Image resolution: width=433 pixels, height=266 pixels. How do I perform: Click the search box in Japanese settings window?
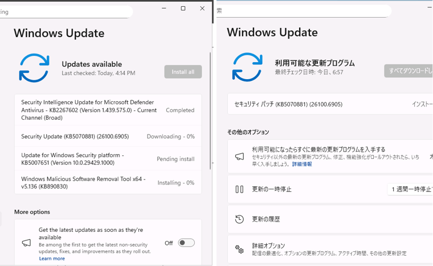click(x=304, y=11)
